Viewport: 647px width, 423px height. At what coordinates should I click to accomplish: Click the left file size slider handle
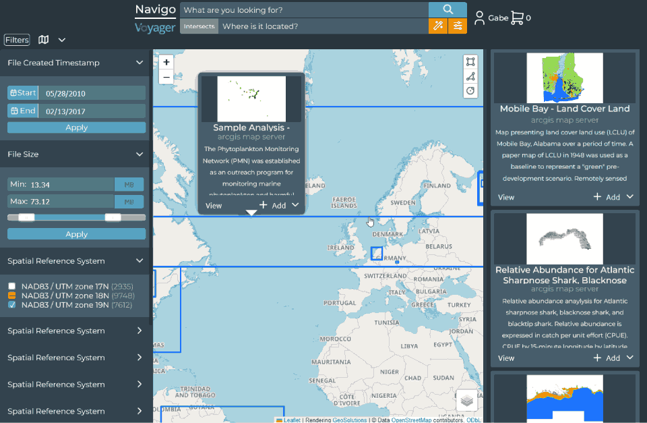point(26,217)
